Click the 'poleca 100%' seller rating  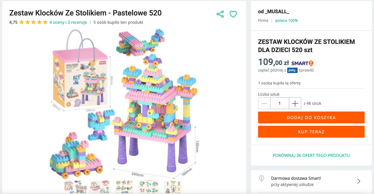pyautogui.click(x=286, y=21)
